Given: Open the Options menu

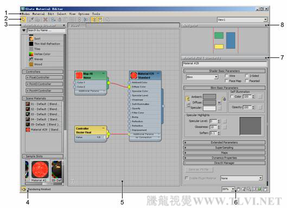Looking at the screenshot, I should point(84,14).
